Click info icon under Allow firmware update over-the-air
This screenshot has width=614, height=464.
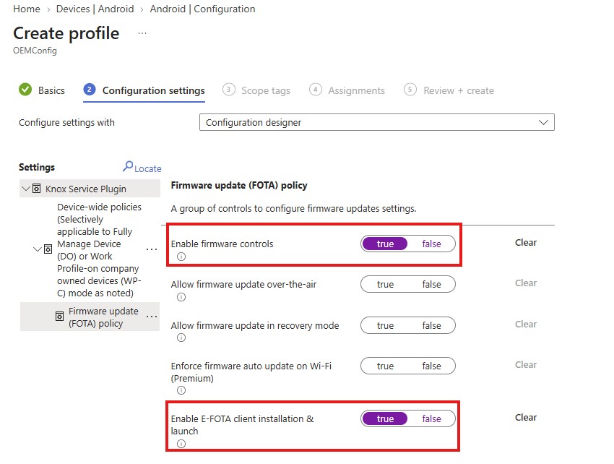point(181,297)
